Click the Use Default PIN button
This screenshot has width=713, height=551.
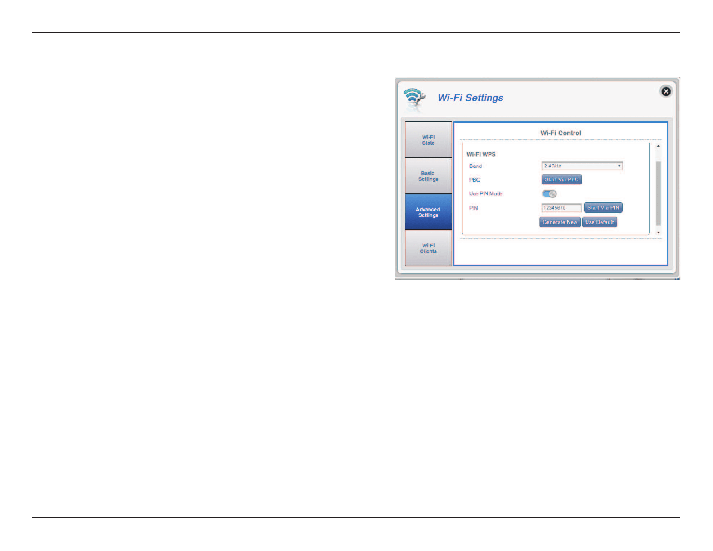click(600, 222)
